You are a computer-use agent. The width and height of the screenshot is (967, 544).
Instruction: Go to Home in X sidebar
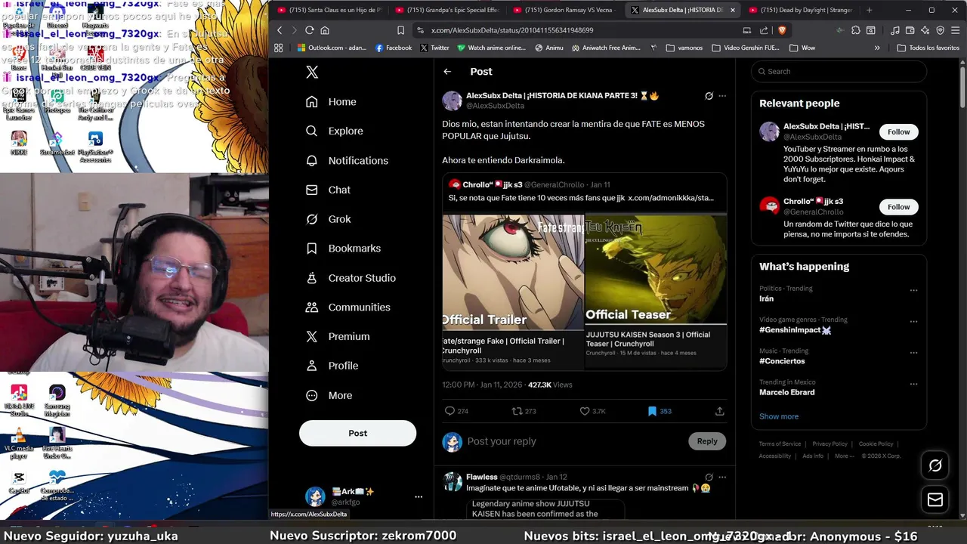331,102
